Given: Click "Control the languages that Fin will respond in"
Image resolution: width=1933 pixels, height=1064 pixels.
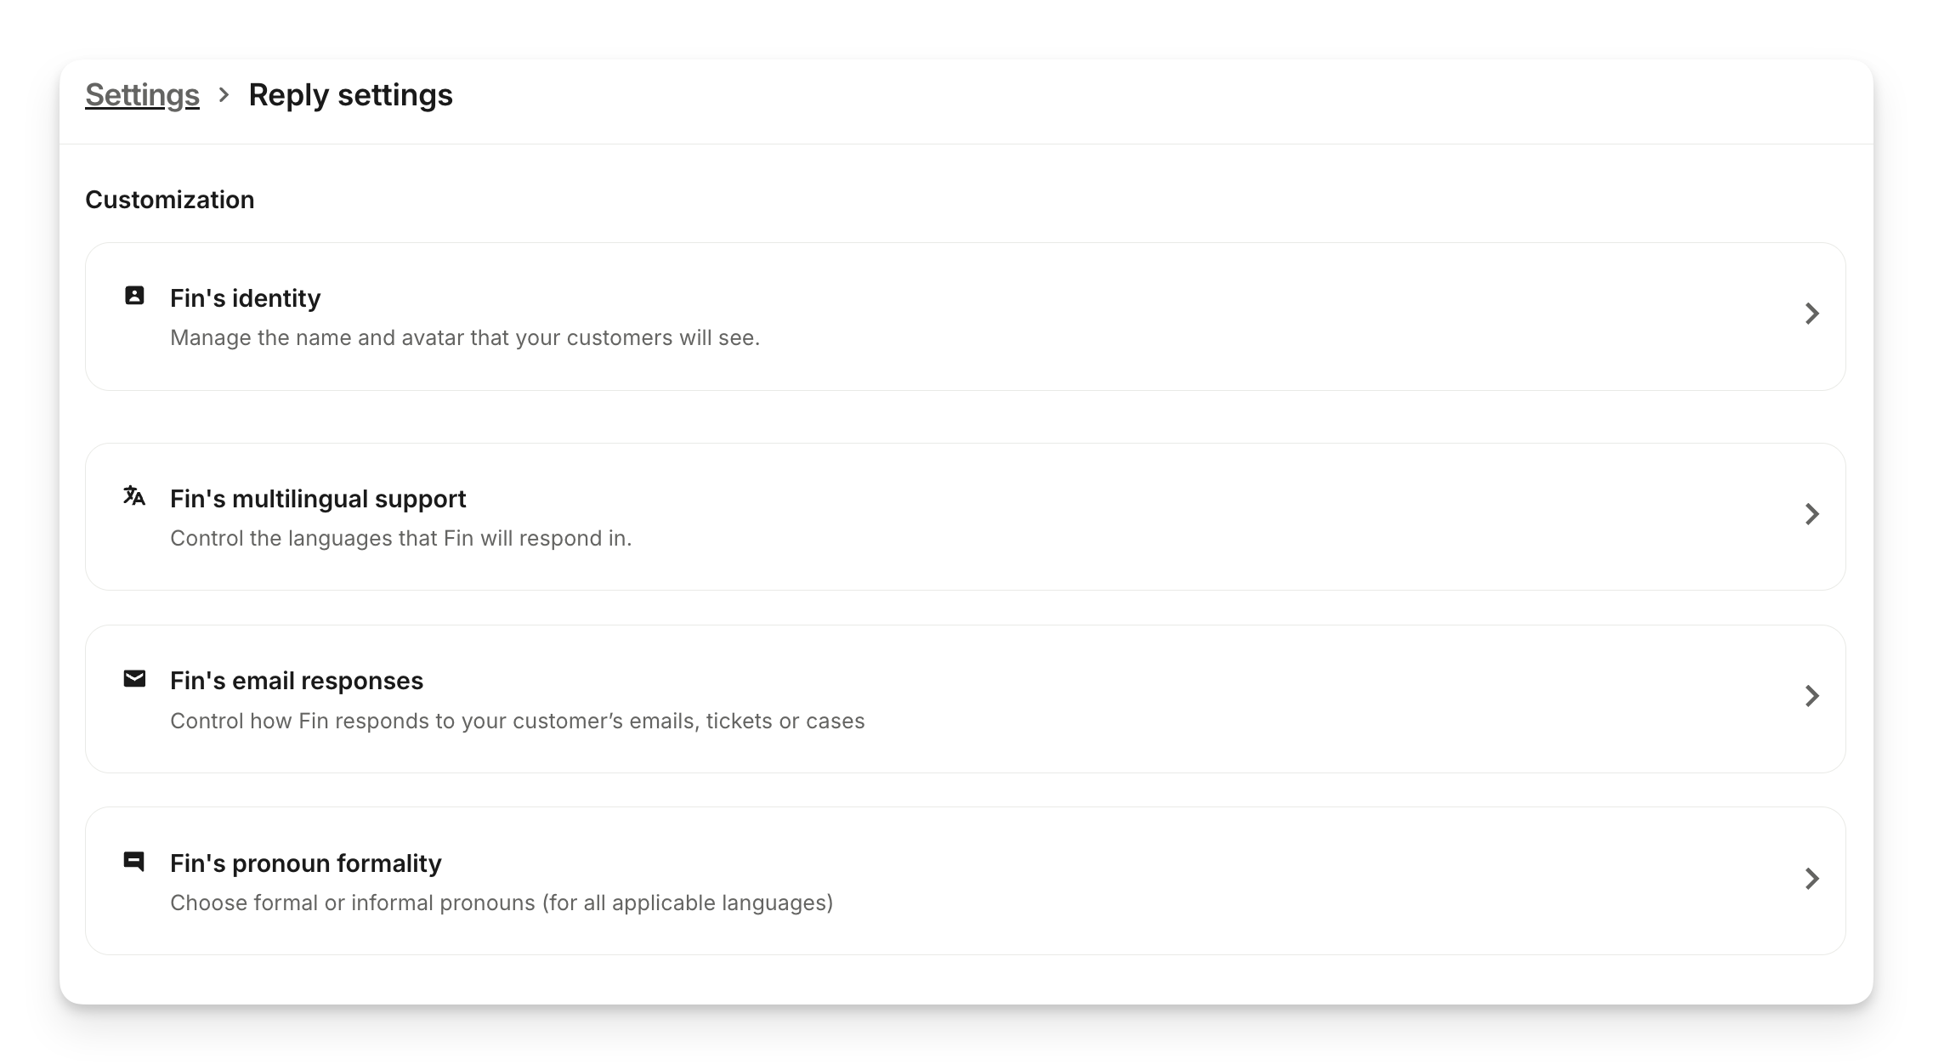Looking at the screenshot, I should [x=400, y=539].
